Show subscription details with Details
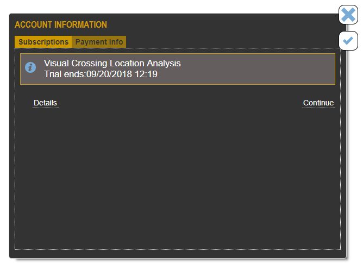 tap(46, 103)
